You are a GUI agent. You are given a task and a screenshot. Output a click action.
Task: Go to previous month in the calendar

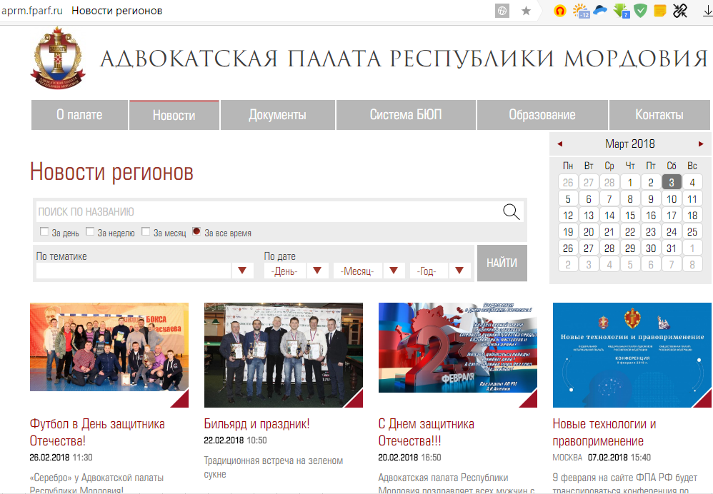(560, 144)
